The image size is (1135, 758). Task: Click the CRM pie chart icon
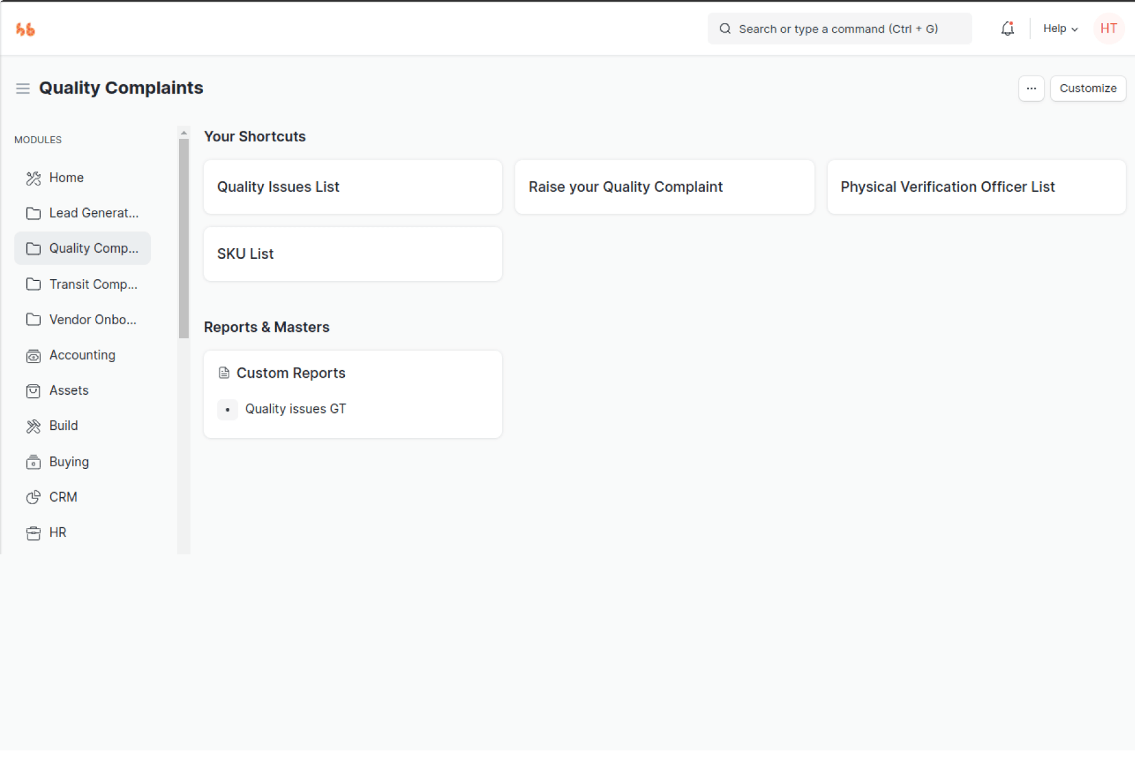click(33, 498)
